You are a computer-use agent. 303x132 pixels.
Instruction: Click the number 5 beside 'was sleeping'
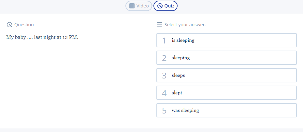pos(164,111)
